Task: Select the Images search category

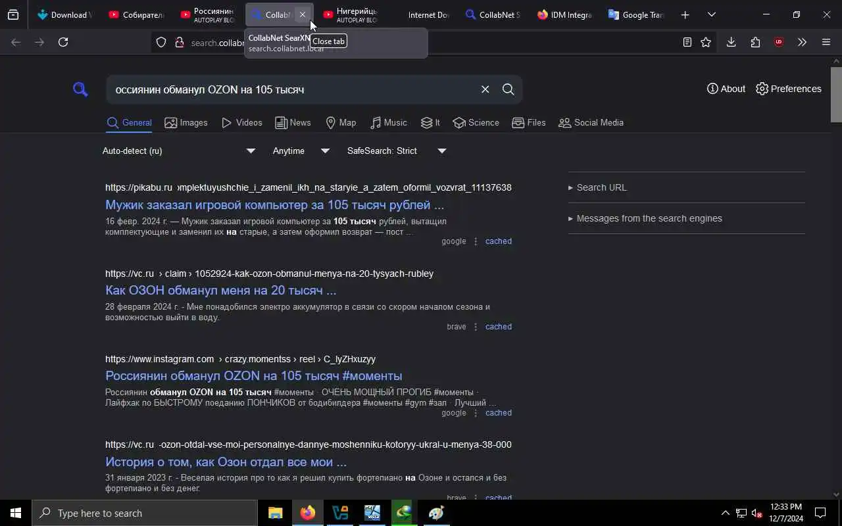Action: (186, 123)
